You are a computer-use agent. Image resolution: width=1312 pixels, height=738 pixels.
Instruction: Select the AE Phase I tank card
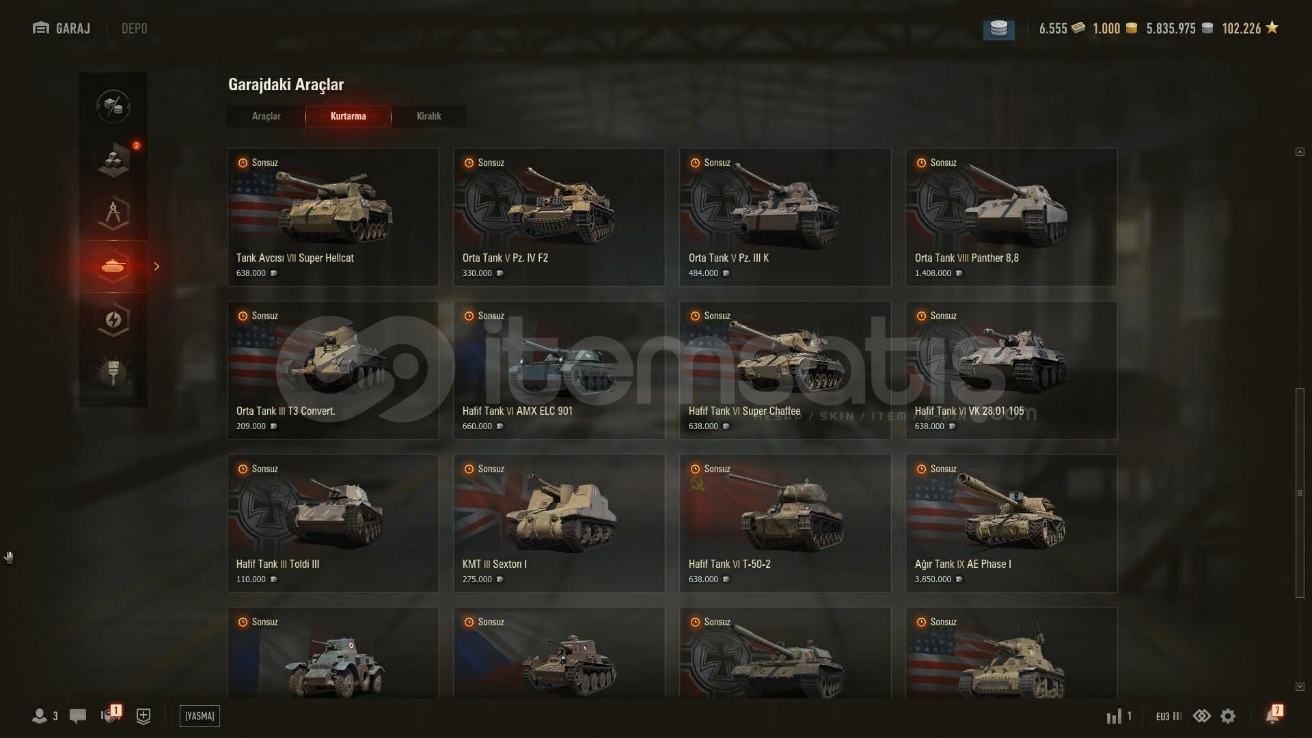tap(1011, 523)
